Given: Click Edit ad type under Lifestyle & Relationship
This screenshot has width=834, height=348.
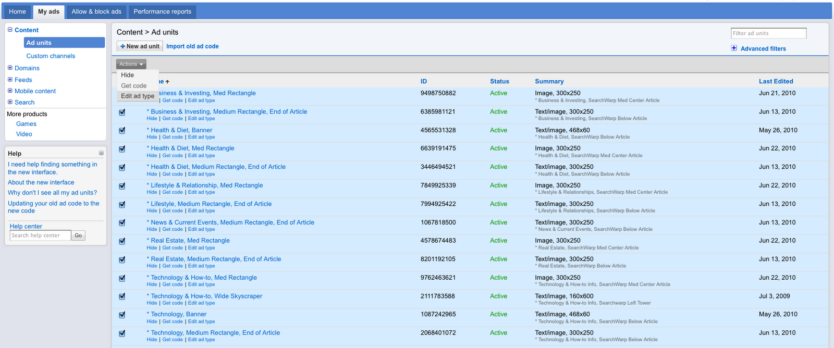Looking at the screenshot, I should (201, 192).
